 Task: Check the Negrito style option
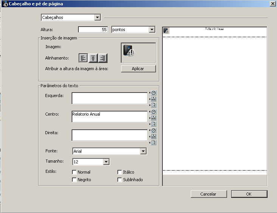click(74, 180)
